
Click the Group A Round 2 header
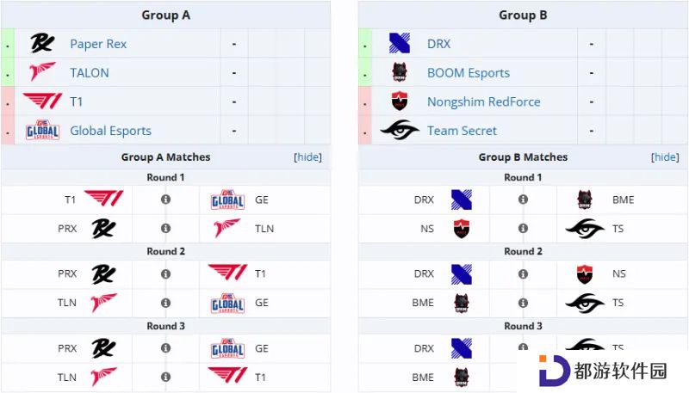(165, 251)
